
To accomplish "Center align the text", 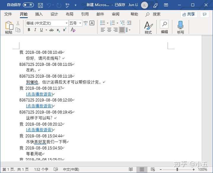I will coord(109,30).
